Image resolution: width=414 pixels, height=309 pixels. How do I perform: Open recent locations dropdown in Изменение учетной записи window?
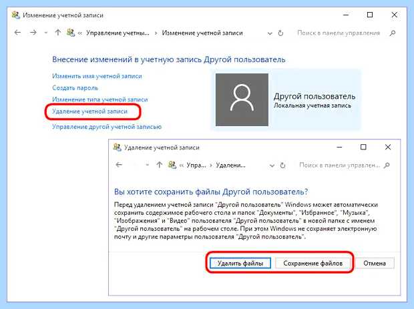click(x=46, y=33)
